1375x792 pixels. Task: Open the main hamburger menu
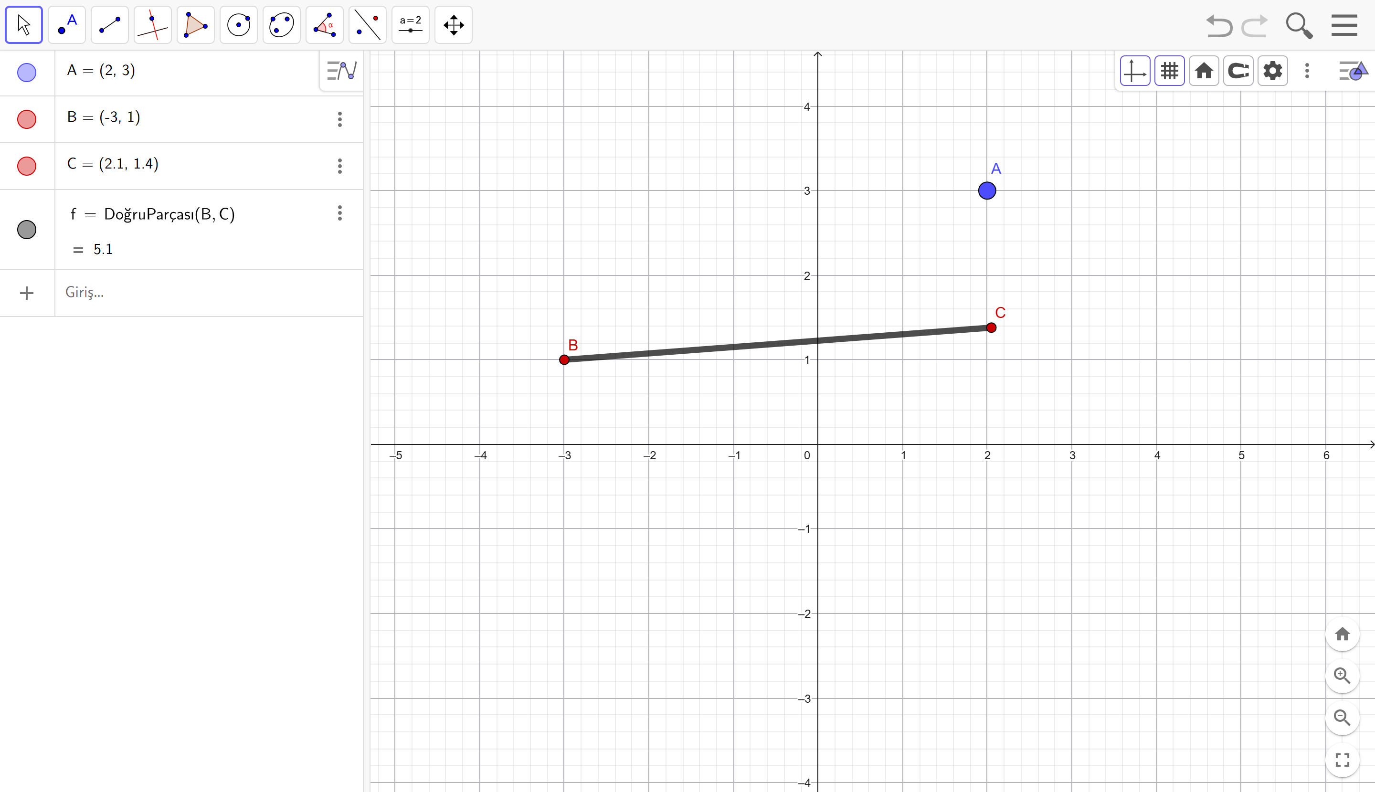[1344, 25]
